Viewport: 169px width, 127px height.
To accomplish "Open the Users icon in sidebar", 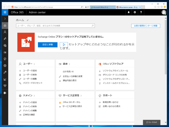I will [5, 32].
